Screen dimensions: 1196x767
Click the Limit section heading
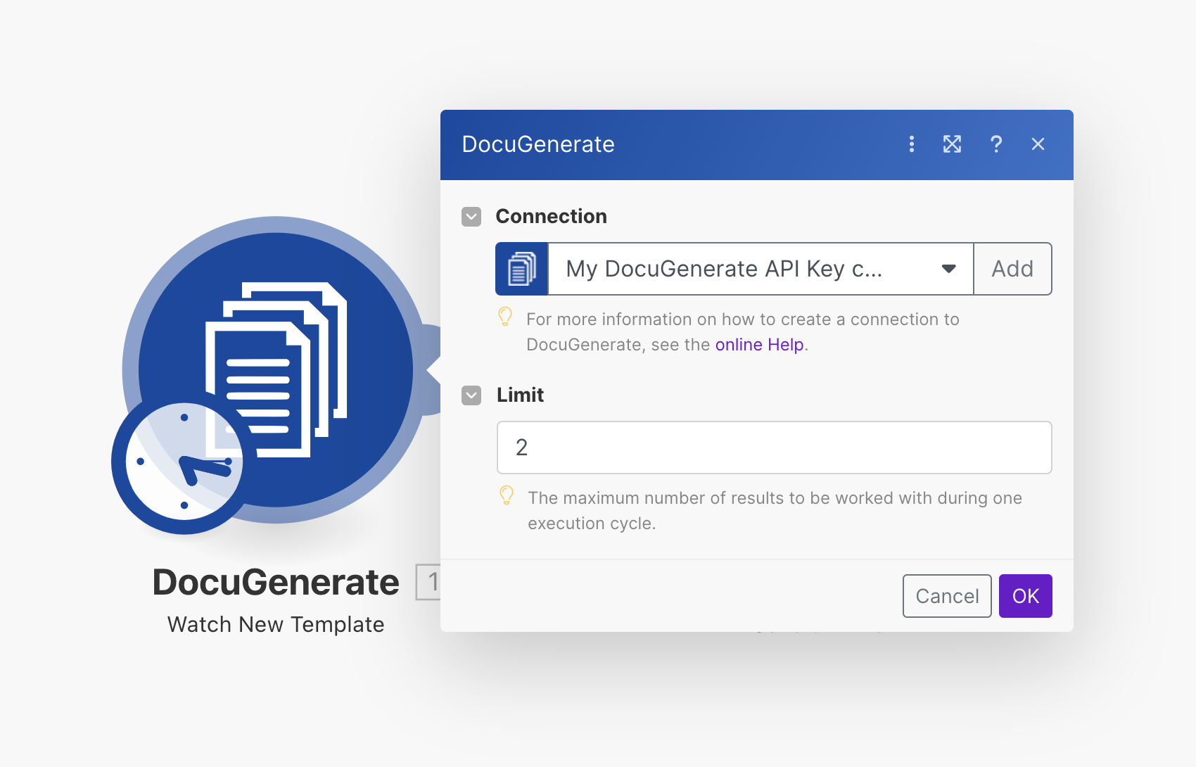point(520,395)
